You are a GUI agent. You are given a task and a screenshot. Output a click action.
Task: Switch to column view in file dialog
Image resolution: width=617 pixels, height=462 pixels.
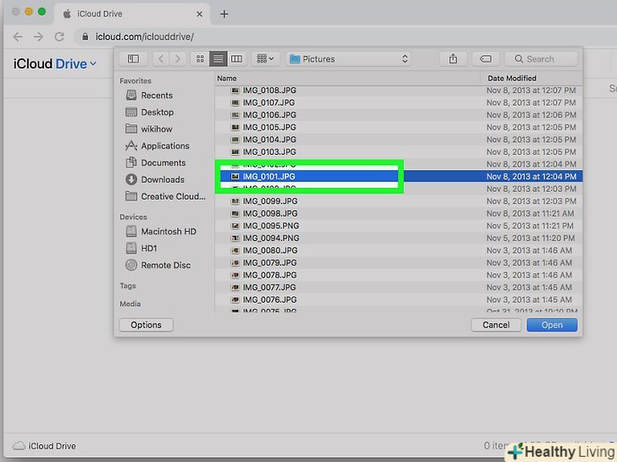tap(236, 58)
